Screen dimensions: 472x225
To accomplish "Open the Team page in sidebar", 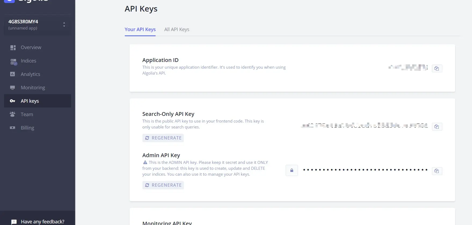I will click(x=38, y=115).
